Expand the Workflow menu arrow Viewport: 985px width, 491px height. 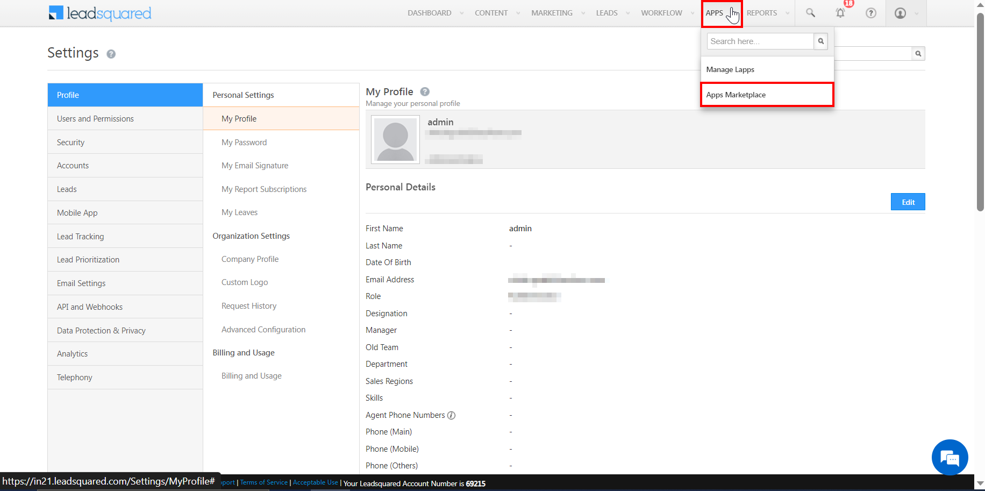(693, 13)
